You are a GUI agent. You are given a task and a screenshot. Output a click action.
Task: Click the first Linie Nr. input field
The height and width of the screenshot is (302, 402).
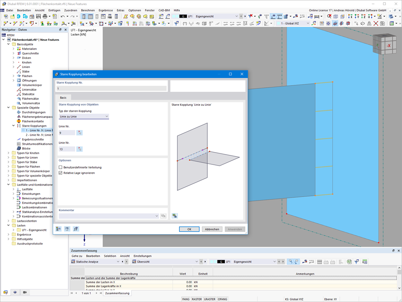(x=67, y=133)
